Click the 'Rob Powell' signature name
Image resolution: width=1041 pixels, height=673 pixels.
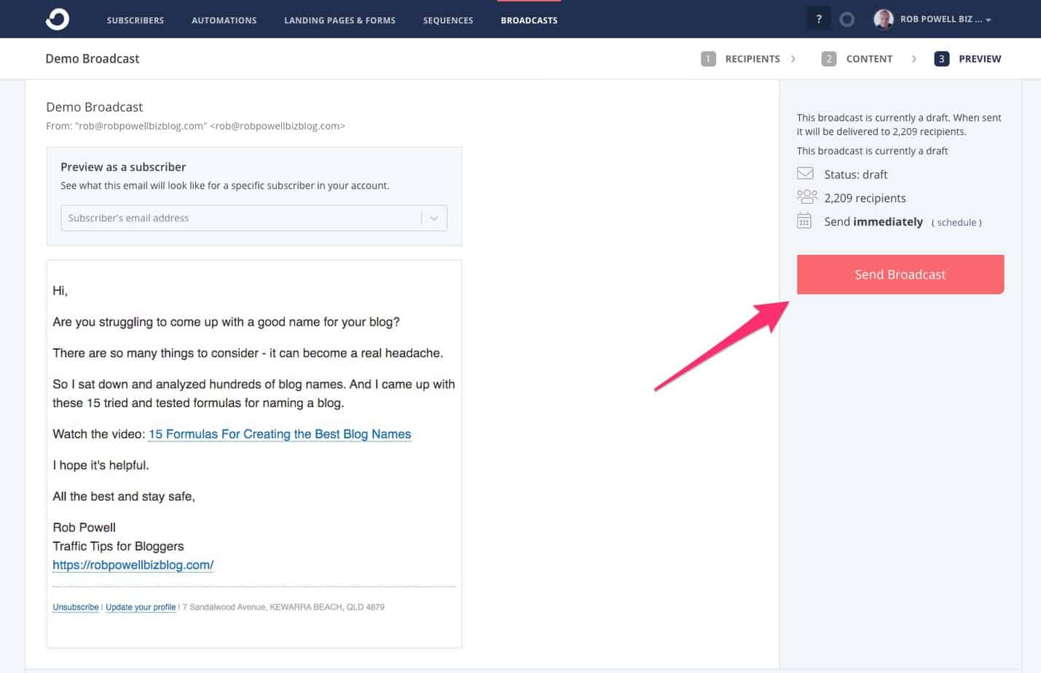pos(84,527)
